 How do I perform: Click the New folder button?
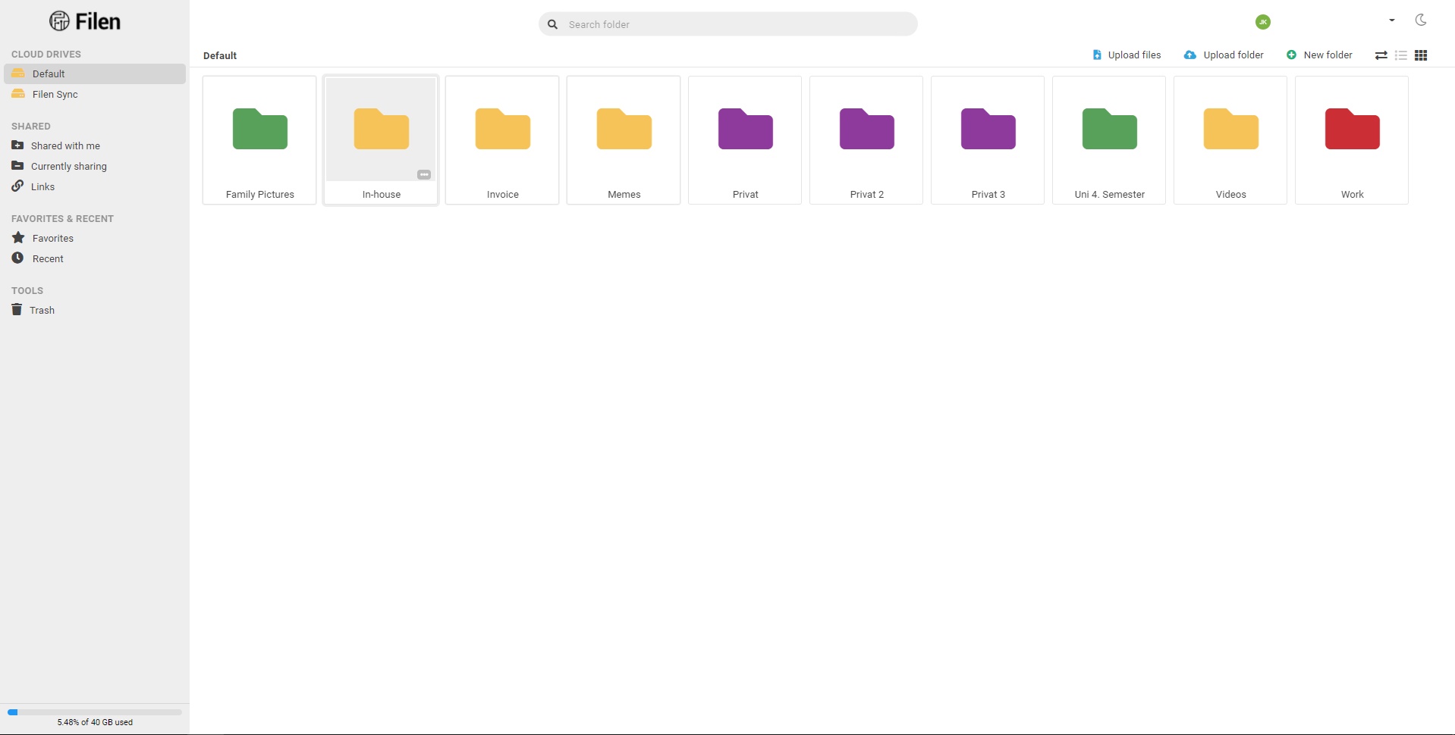click(1318, 55)
